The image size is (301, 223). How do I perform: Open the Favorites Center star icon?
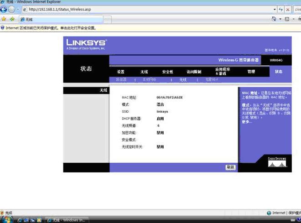4,19
